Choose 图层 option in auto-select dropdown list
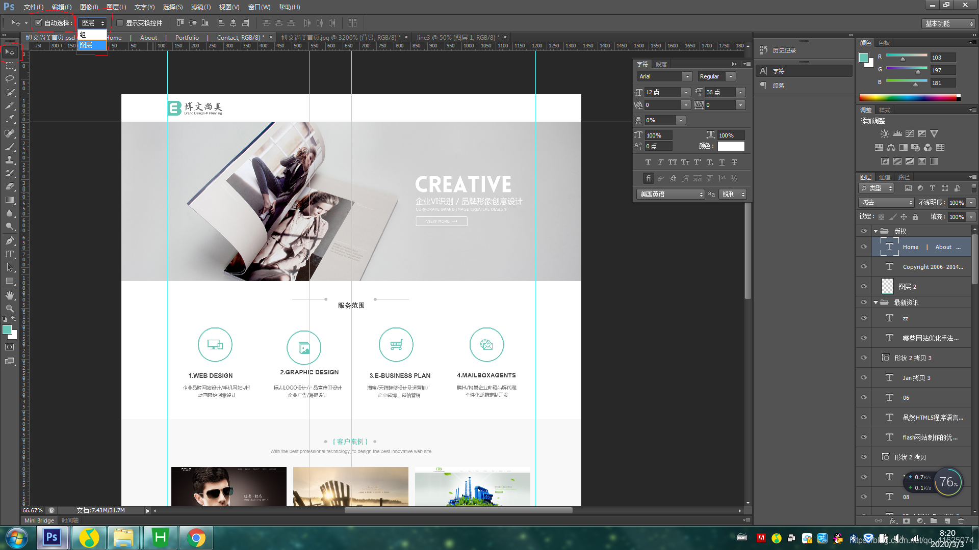 point(92,45)
